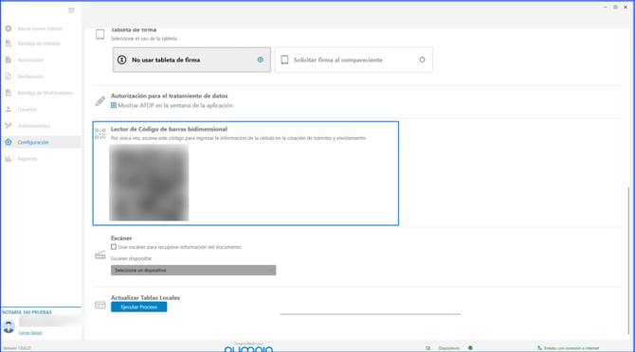The image size is (635, 352).
Task: Click the Autorizados document icon
Action: [x=9, y=60]
